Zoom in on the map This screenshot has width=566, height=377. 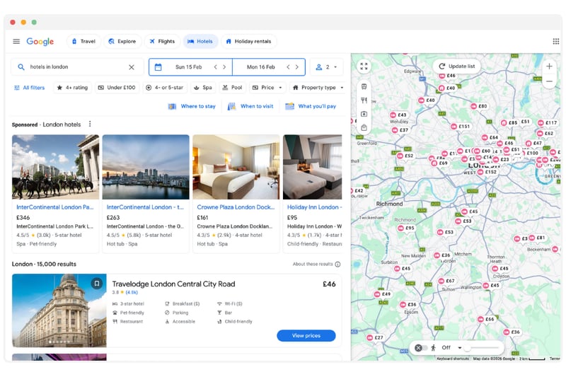[549, 66]
